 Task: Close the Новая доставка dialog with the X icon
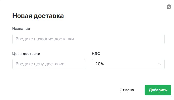pyautogui.click(x=169, y=7)
